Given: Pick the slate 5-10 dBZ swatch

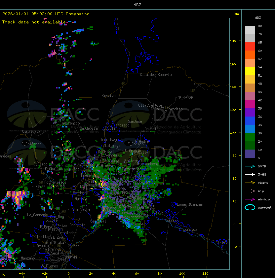Looking at the screenshot, I should [x=250, y=154].
